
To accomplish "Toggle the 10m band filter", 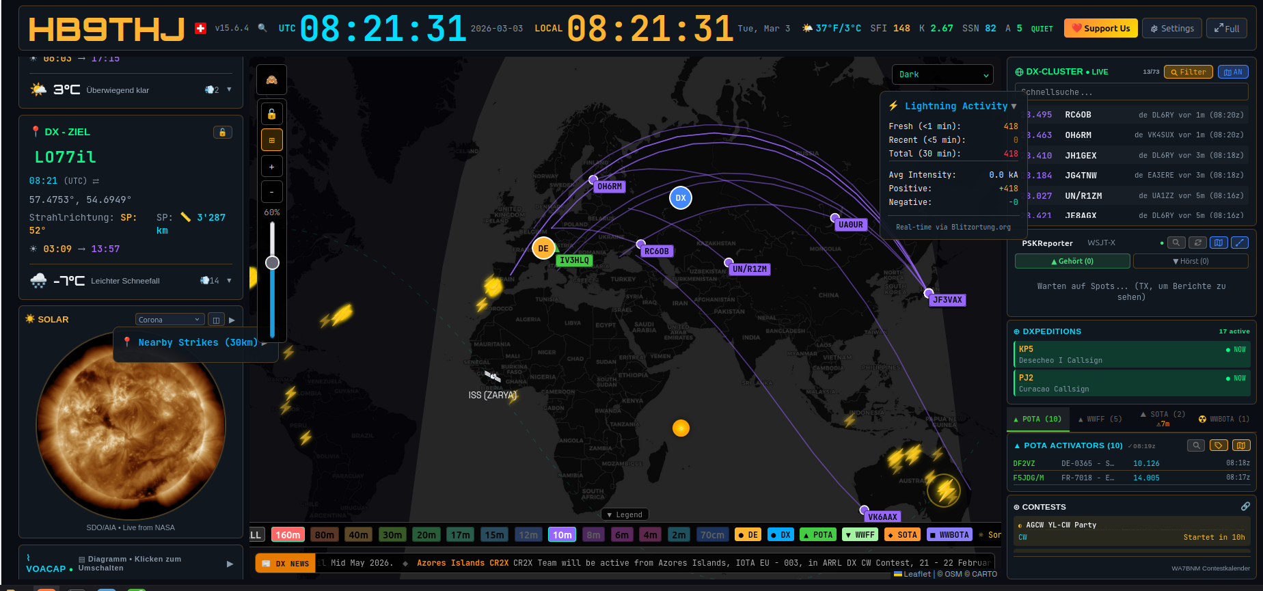I will [x=562, y=535].
